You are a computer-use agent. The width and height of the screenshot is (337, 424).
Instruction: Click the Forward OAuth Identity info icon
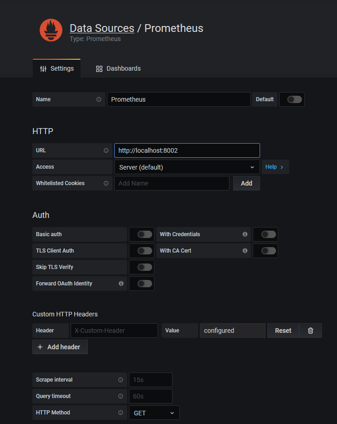coord(121,284)
